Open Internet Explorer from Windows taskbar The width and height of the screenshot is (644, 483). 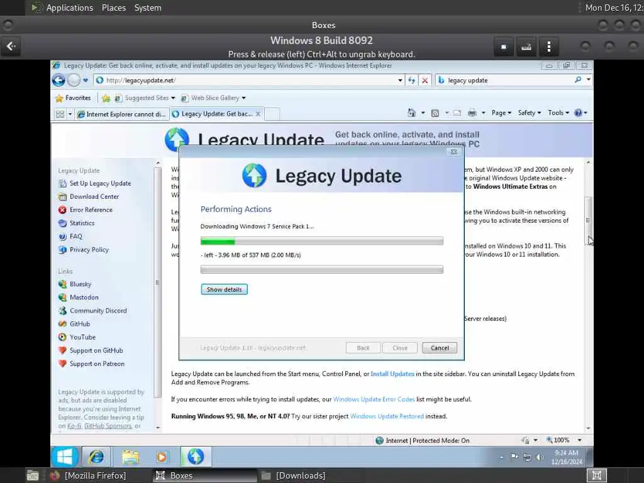[x=96, y=457]
